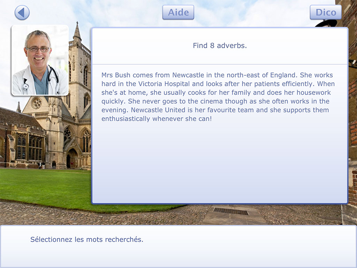Screen dimensions: 357x268
Task: Open the Dico dictionary
Action: pyautogui.click(x=326, y=12)
